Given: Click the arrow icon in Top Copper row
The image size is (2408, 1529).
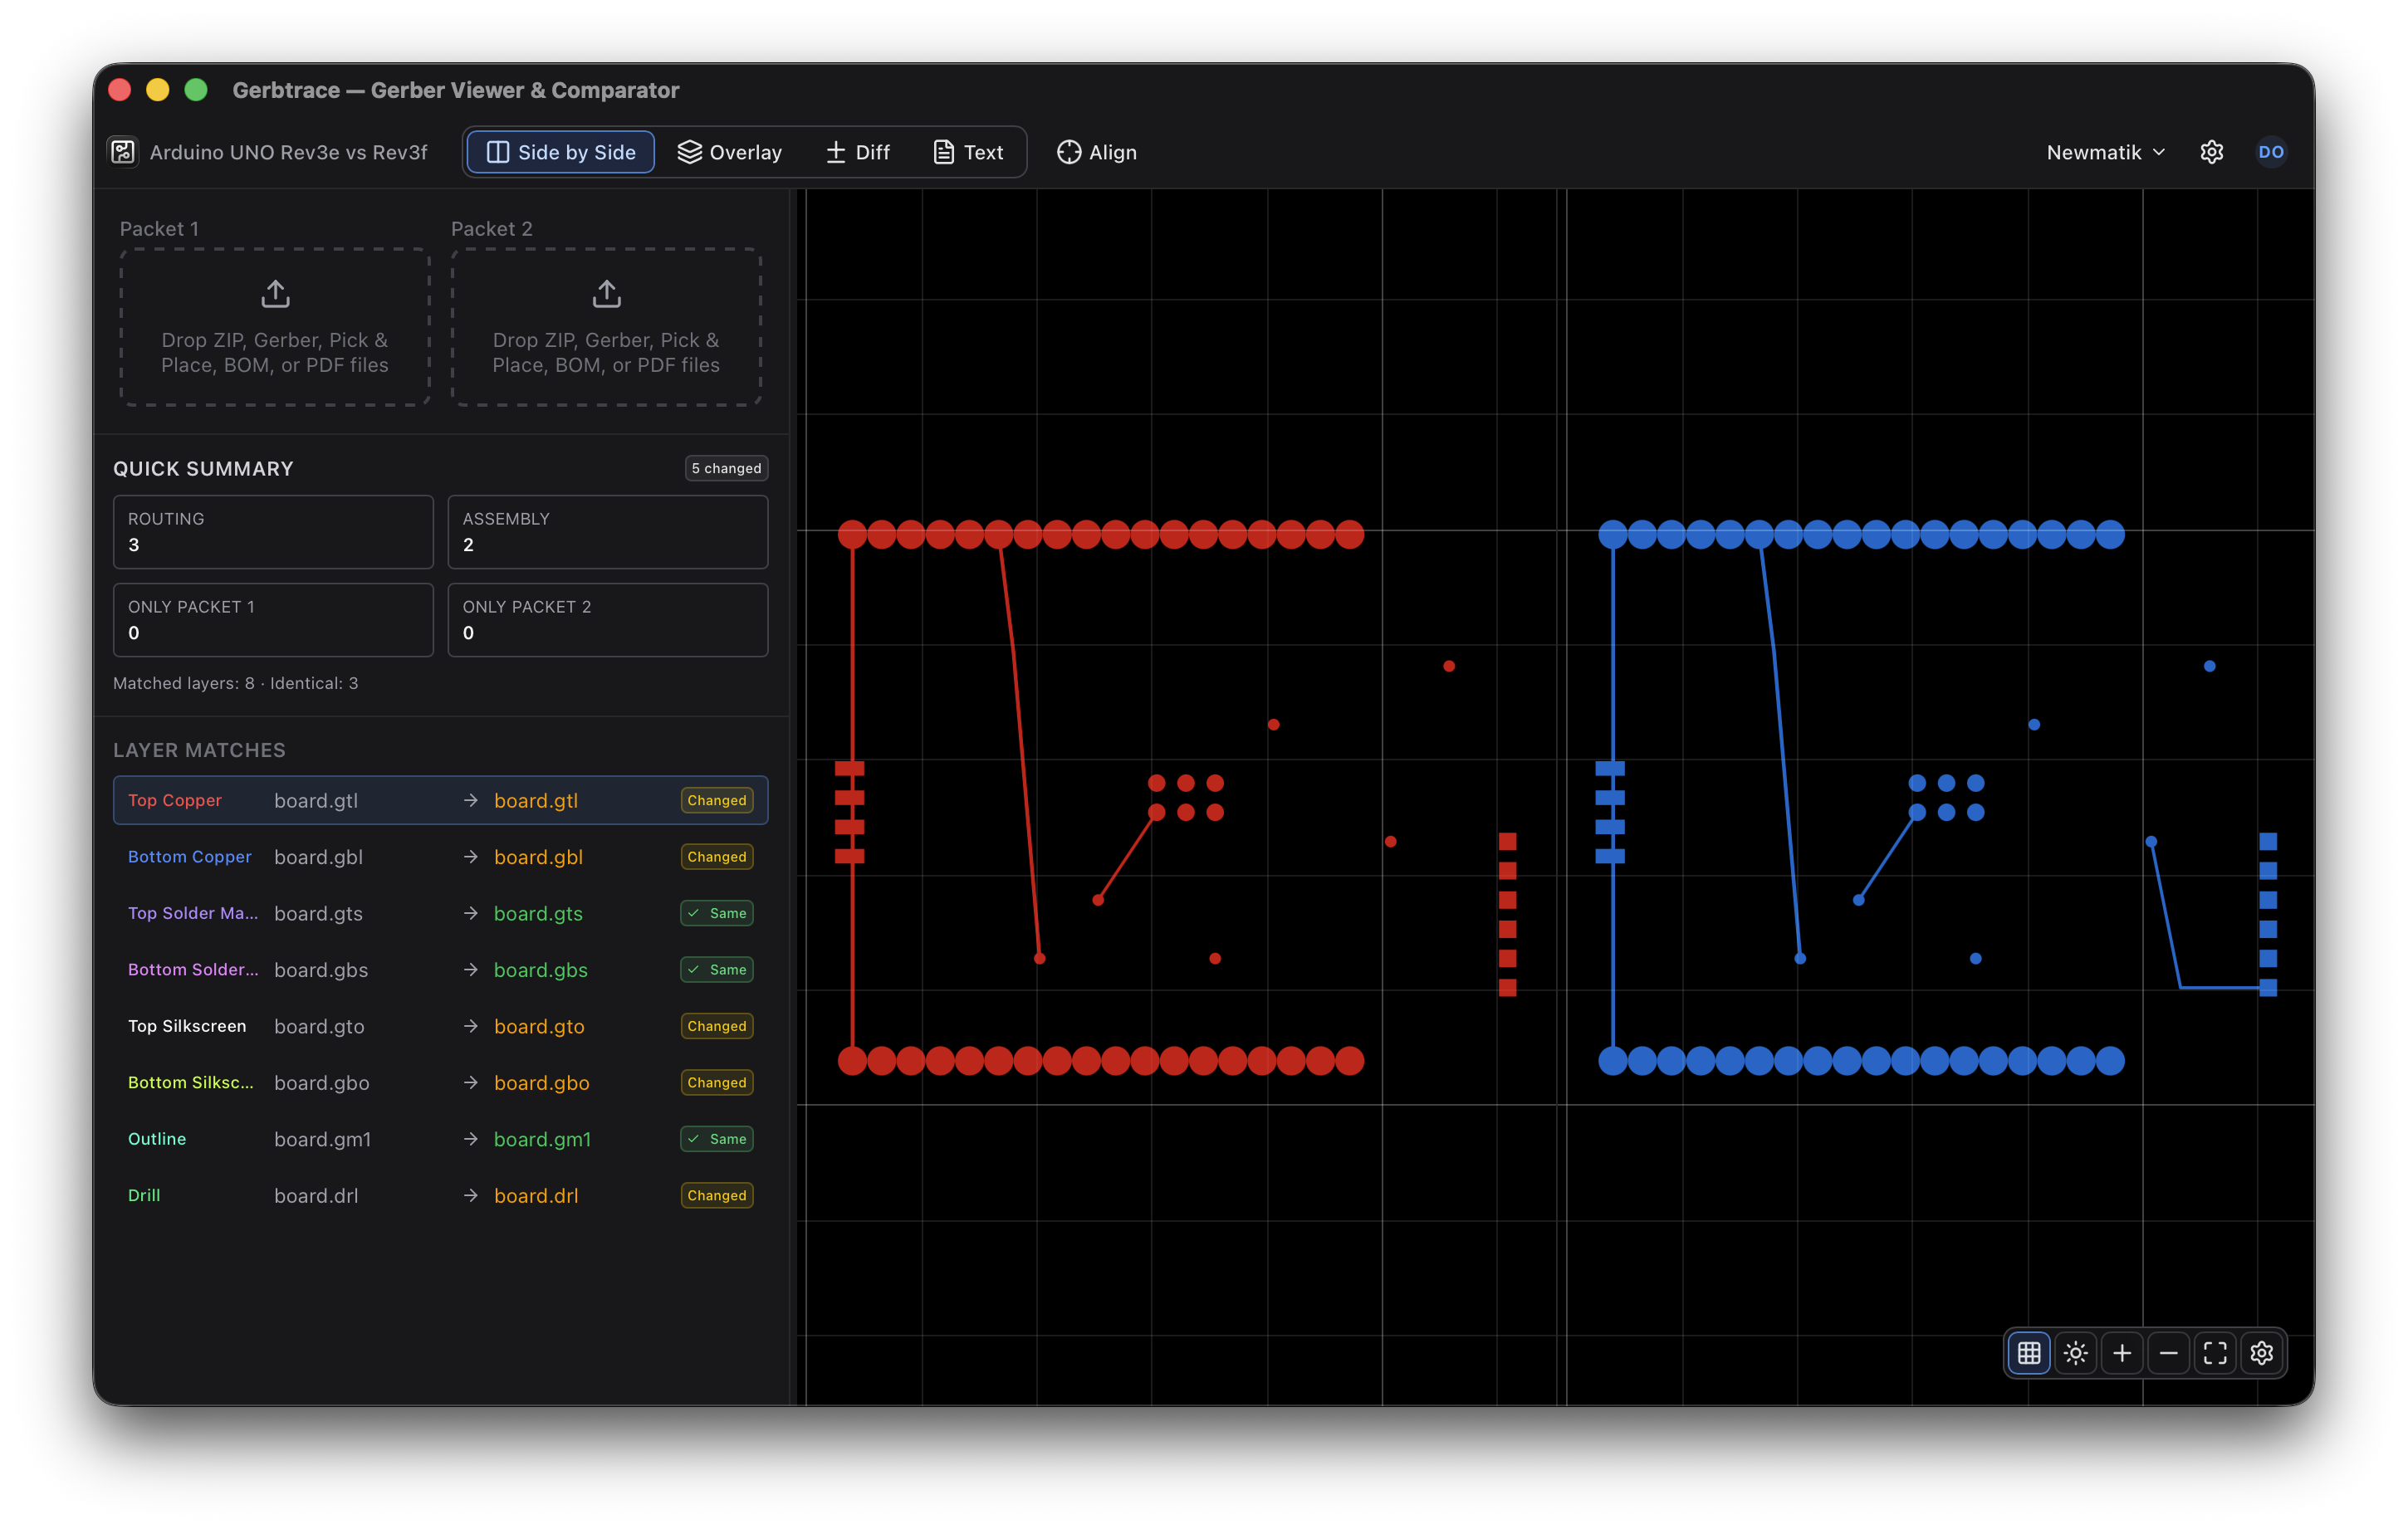Looking at the screenshot, I should tap(470, 800).
